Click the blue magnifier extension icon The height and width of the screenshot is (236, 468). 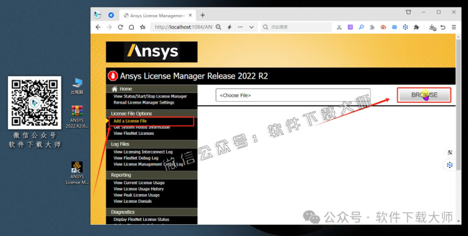[x=361, y=27]
